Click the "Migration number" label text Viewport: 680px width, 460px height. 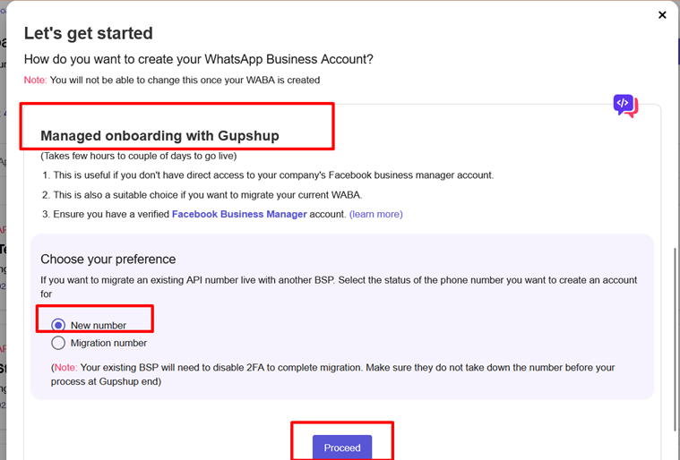tap(108, 343)
